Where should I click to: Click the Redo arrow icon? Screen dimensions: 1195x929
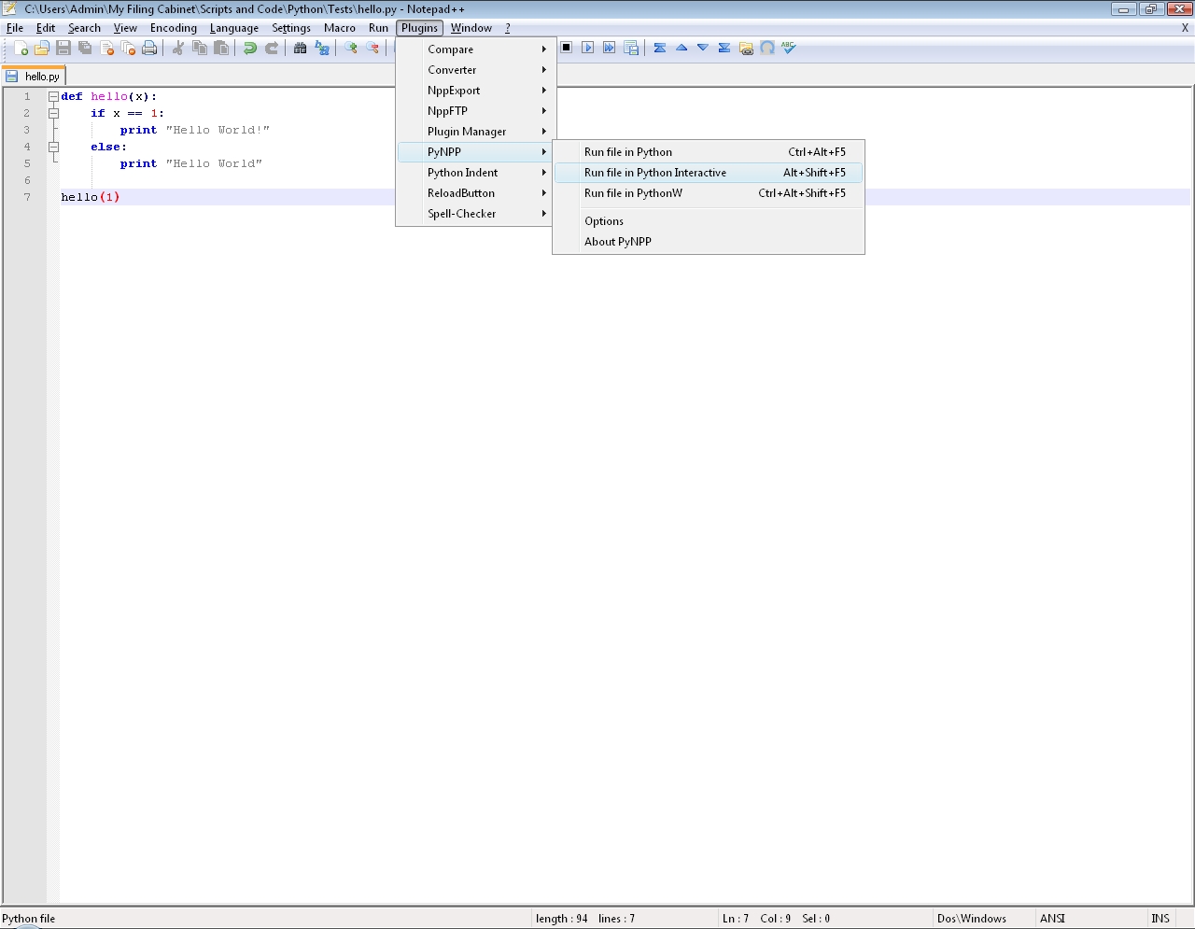click(x=272, y=48)
